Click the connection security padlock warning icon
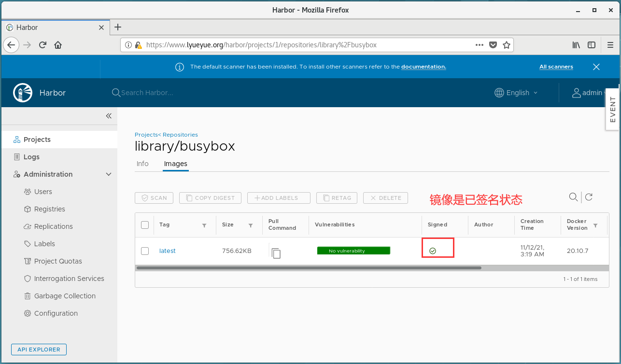 tap(138, 45)
